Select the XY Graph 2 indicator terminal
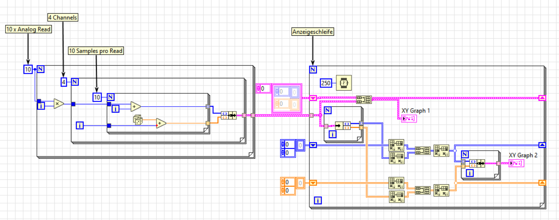 (x=516, y=163)
